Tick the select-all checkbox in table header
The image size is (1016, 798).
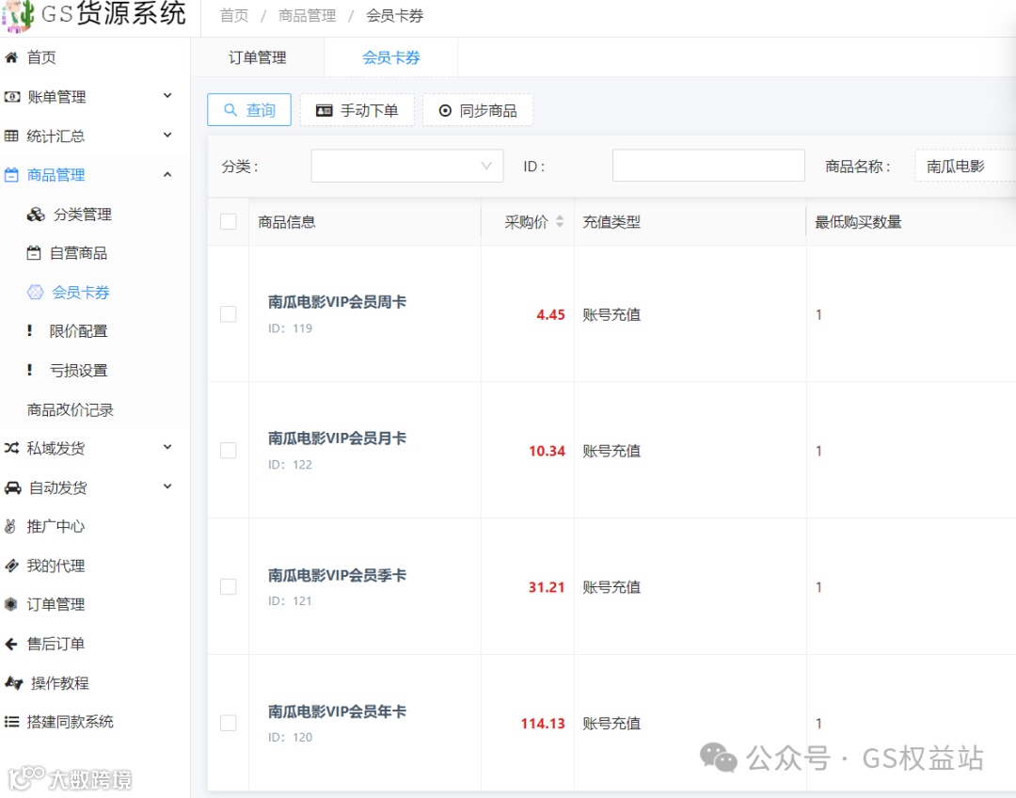coord(228,222)
